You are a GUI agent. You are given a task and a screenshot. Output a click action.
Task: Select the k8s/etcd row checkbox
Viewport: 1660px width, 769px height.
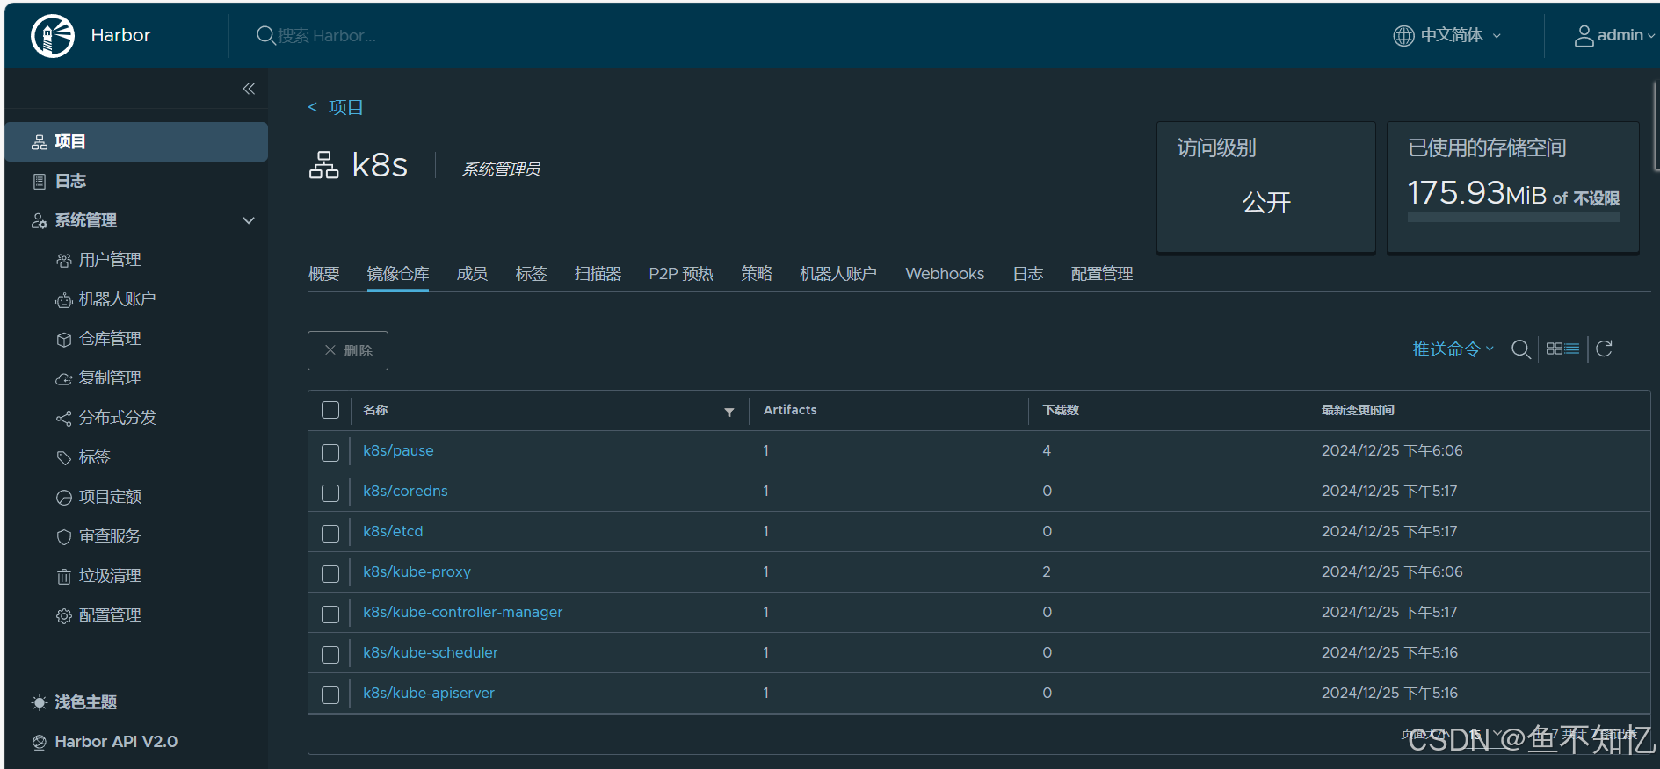click(x=330, y=533)
